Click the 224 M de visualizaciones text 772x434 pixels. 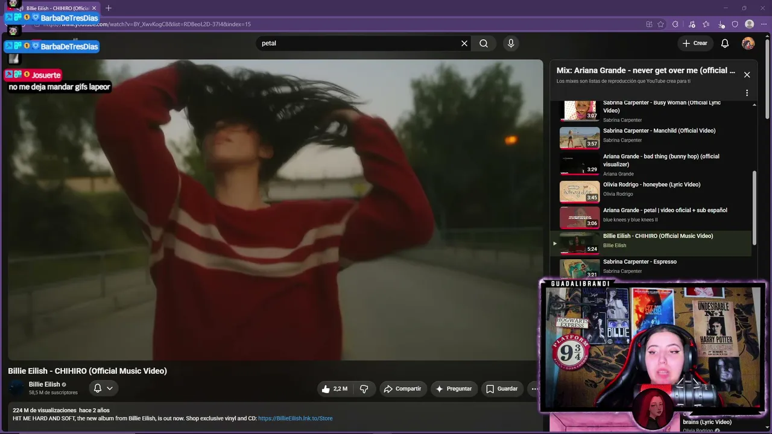click(45, 410)
